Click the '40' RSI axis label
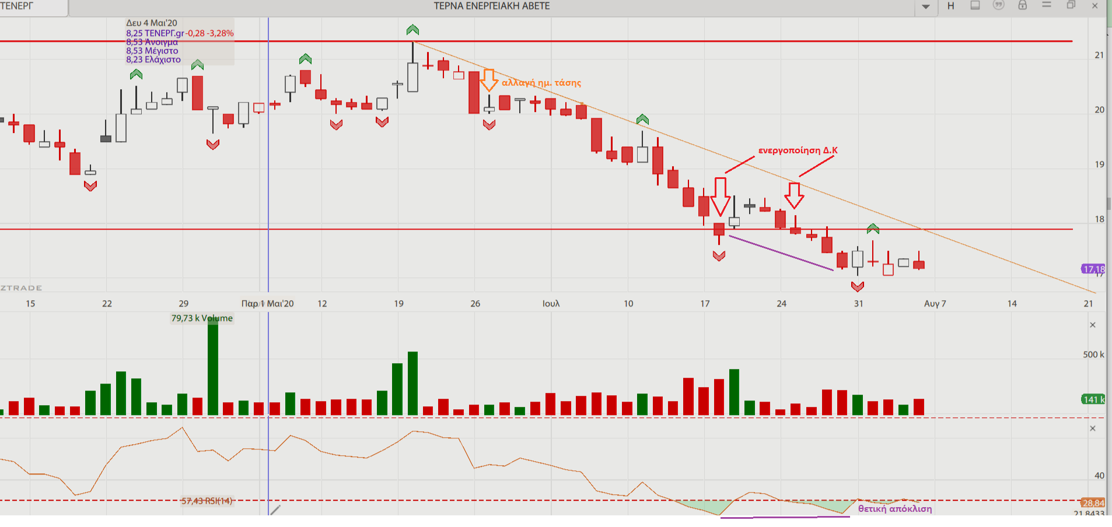Image resolution: width=1112 pixels, height=527 pixels. pos(1099,476)
